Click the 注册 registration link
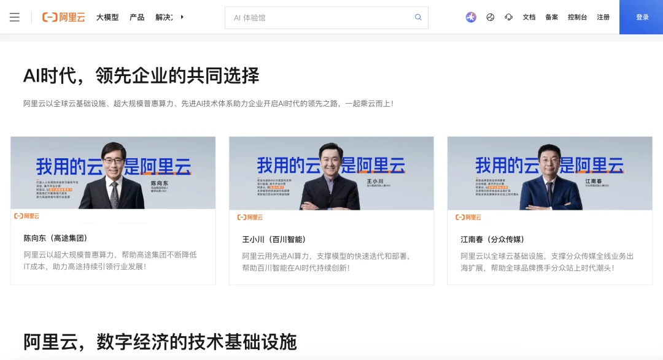The width and height of the screenshot is (663, 360). pyautogui.click(x=603, y=17)
